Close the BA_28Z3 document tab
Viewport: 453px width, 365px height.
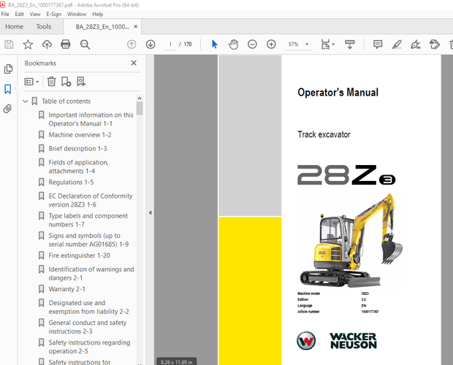coord(135,26)
